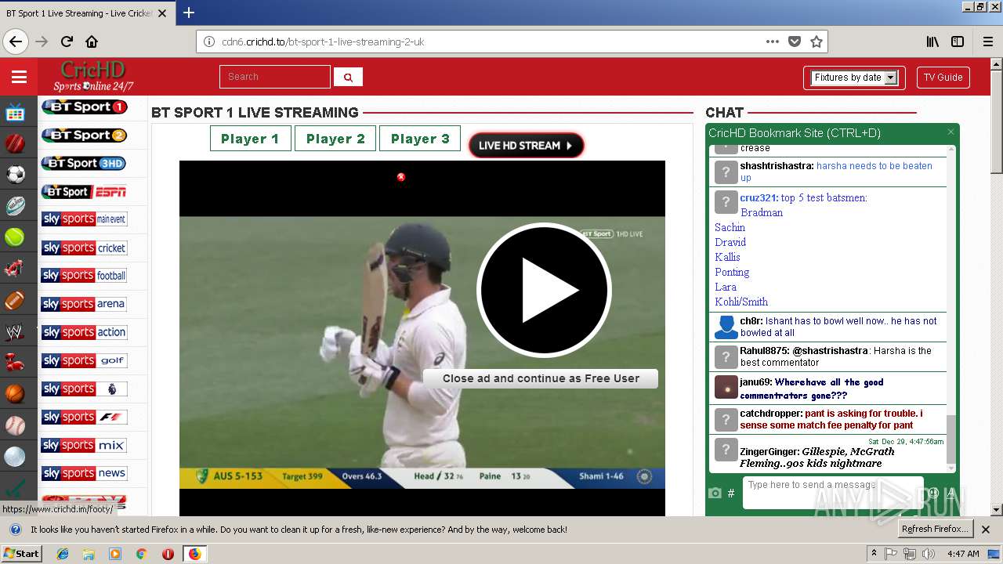
Task: Open the tennis ball sports category
Action: point(15,237)
